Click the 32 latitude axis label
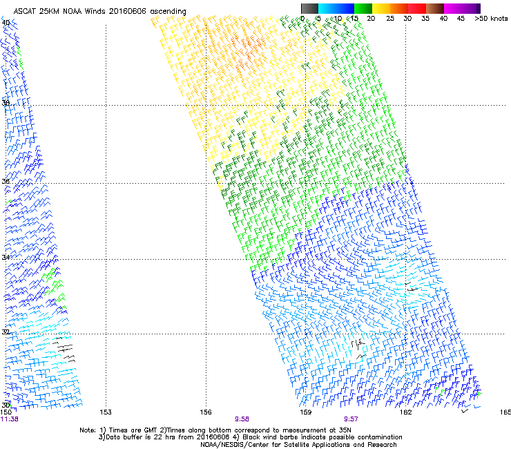The height and width of the screenshot is (449, 511). [x=6, y=332]
